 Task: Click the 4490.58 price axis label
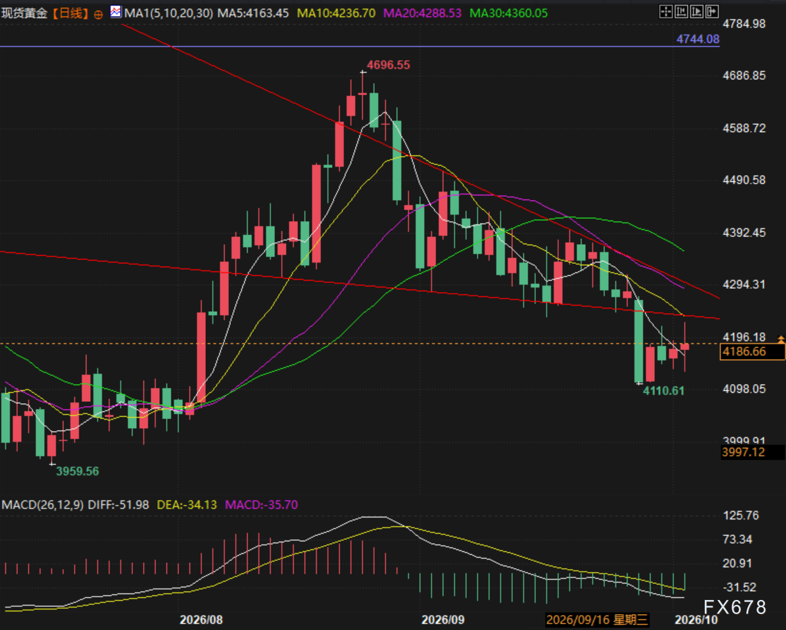click(x=744, y=180)
